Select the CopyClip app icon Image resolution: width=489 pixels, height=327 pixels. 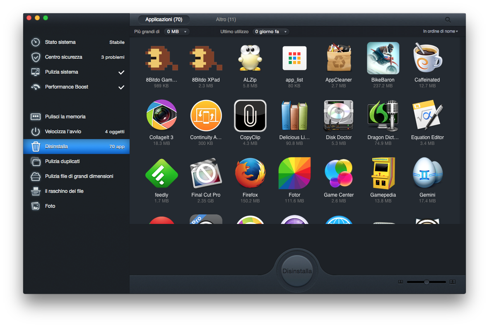point(250,115)
